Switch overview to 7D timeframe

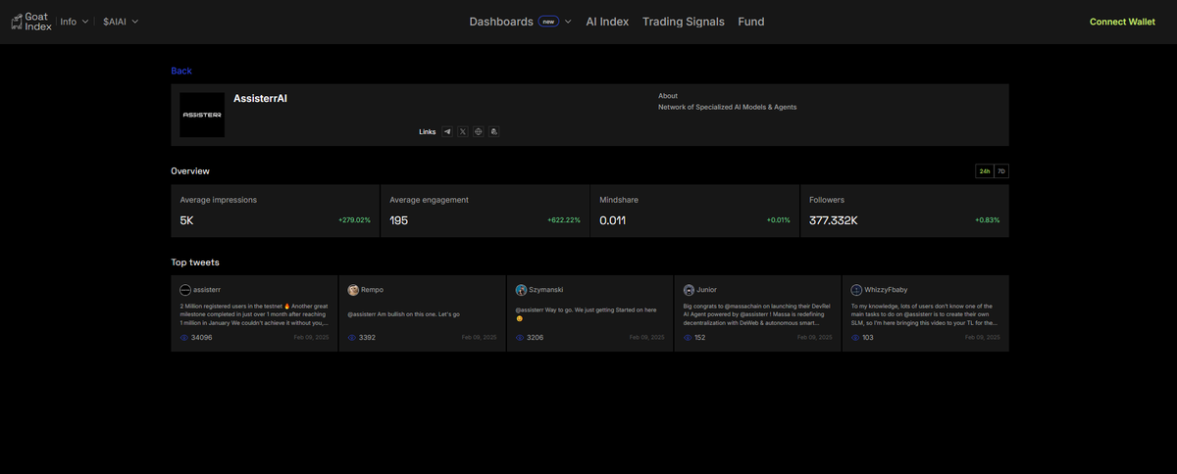pyautogui.click(x=1000, y=171)
